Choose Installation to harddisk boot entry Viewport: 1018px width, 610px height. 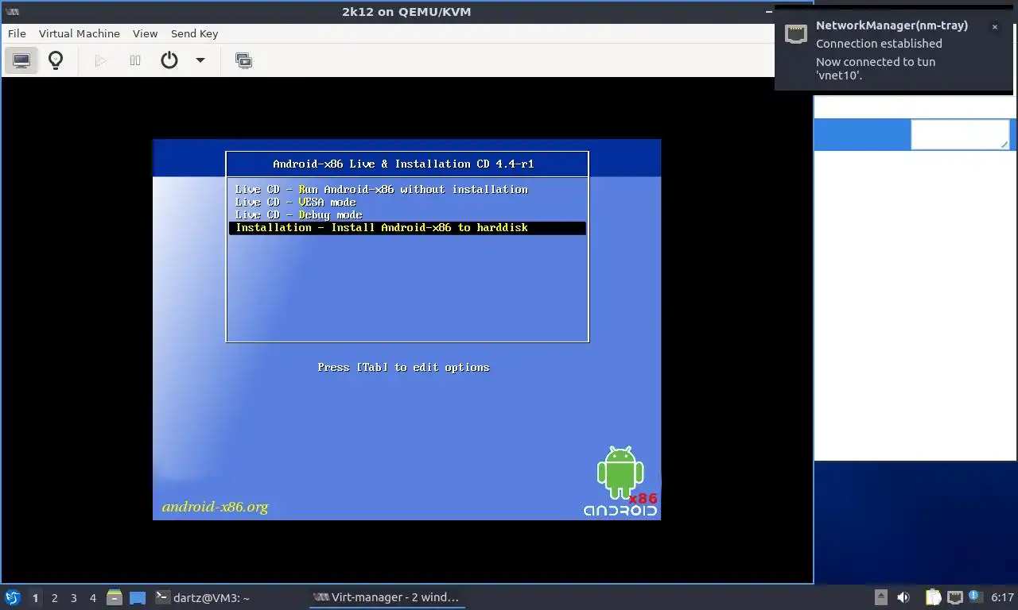pos(406,228)
